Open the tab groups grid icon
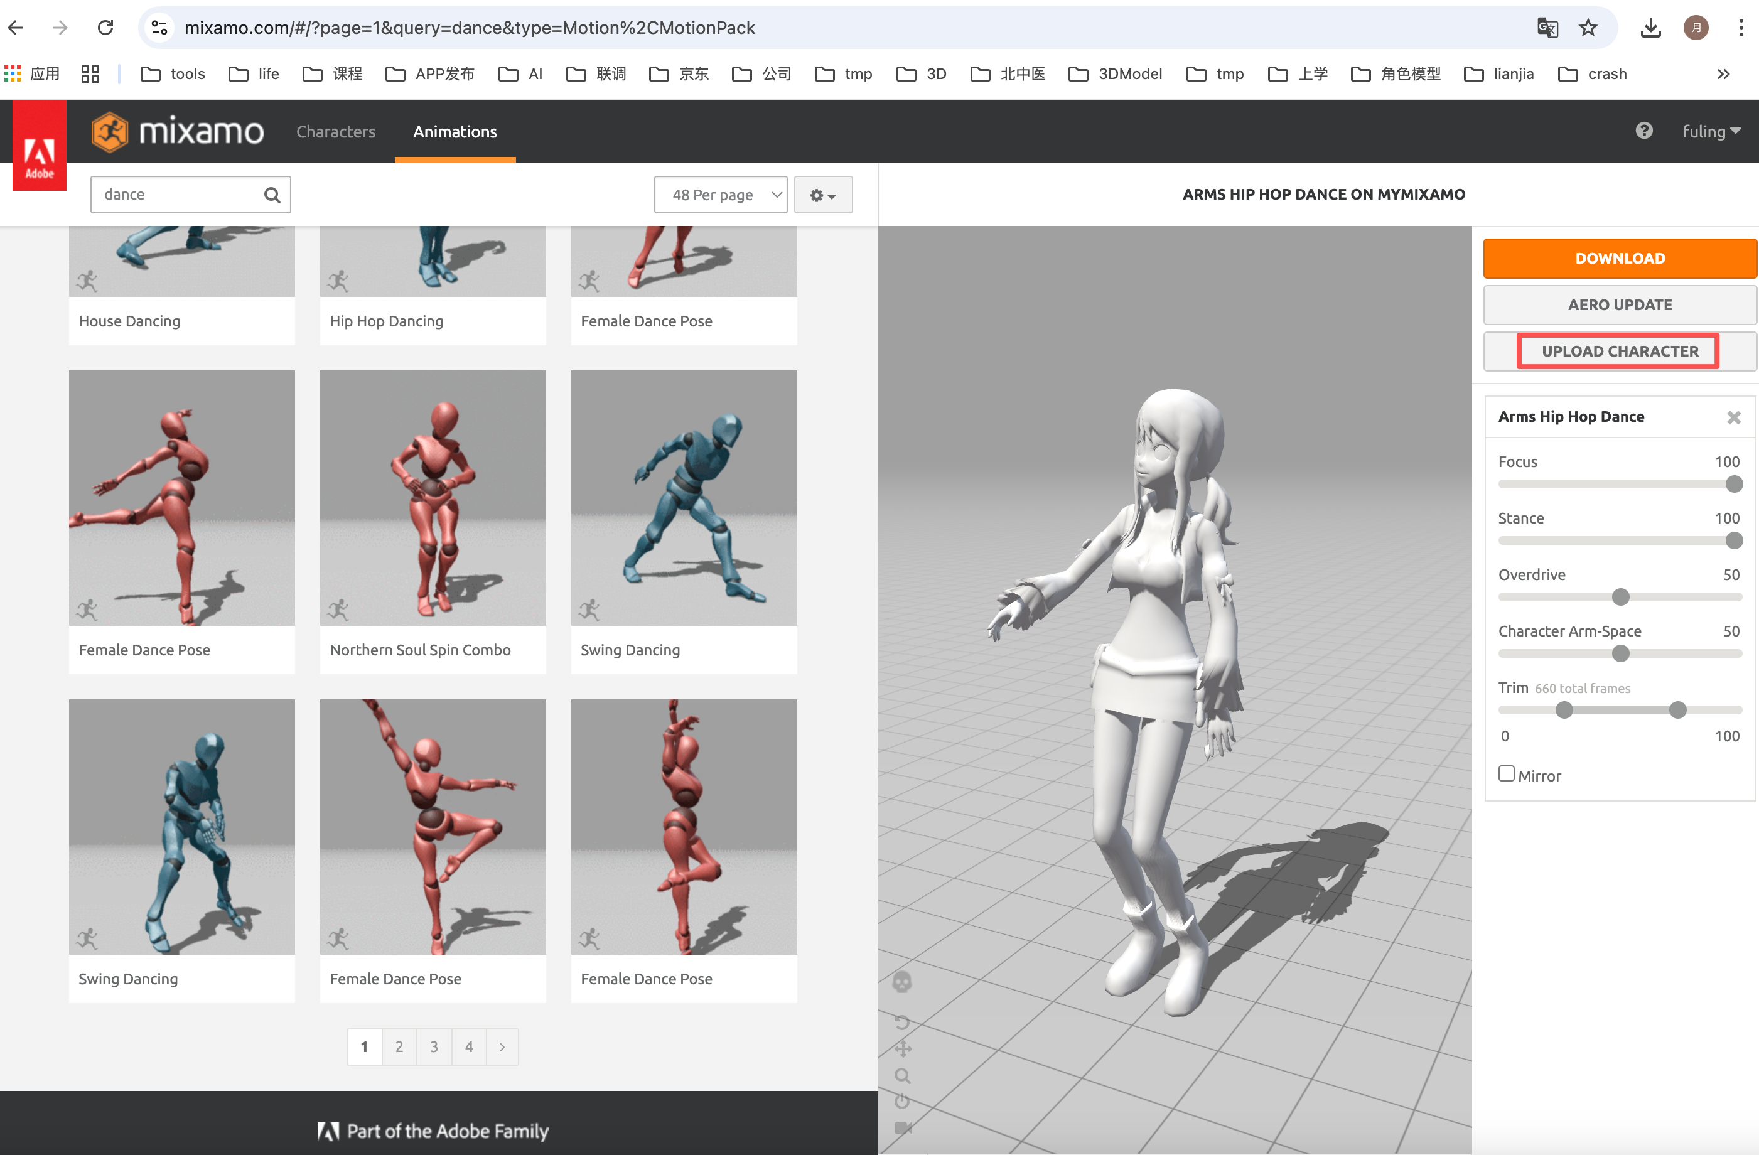Viewport: 1759px width, 1155px height. click(x=90, y=74)
